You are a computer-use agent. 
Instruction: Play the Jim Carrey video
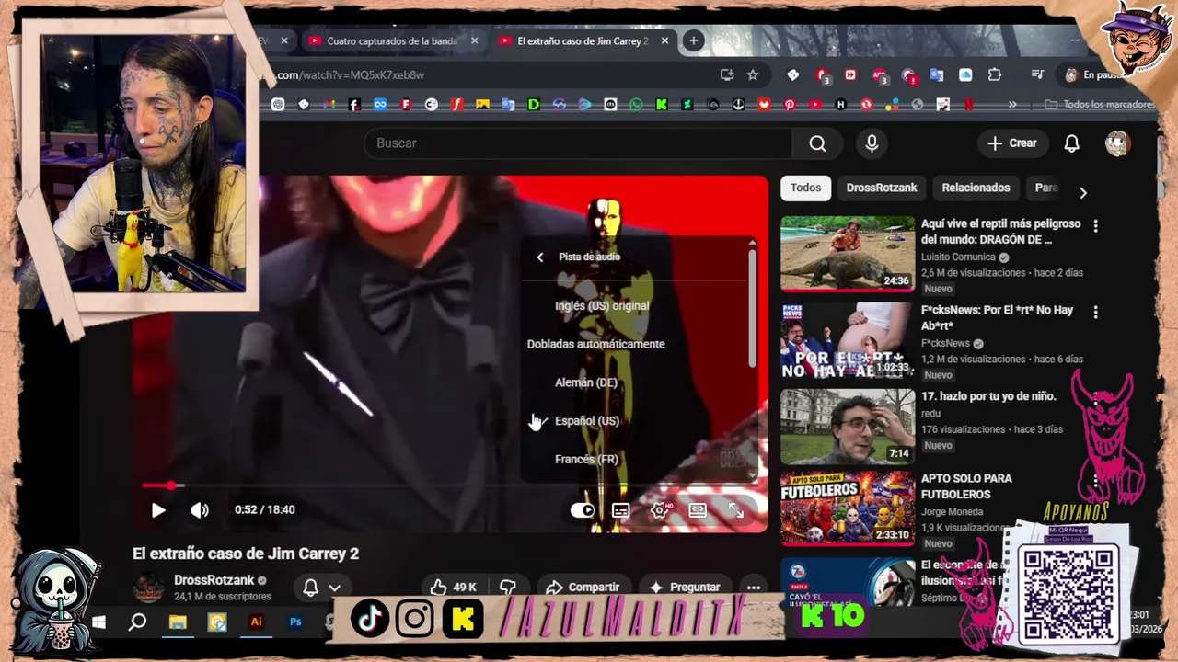pyautogui.click(x=158, y=509)
